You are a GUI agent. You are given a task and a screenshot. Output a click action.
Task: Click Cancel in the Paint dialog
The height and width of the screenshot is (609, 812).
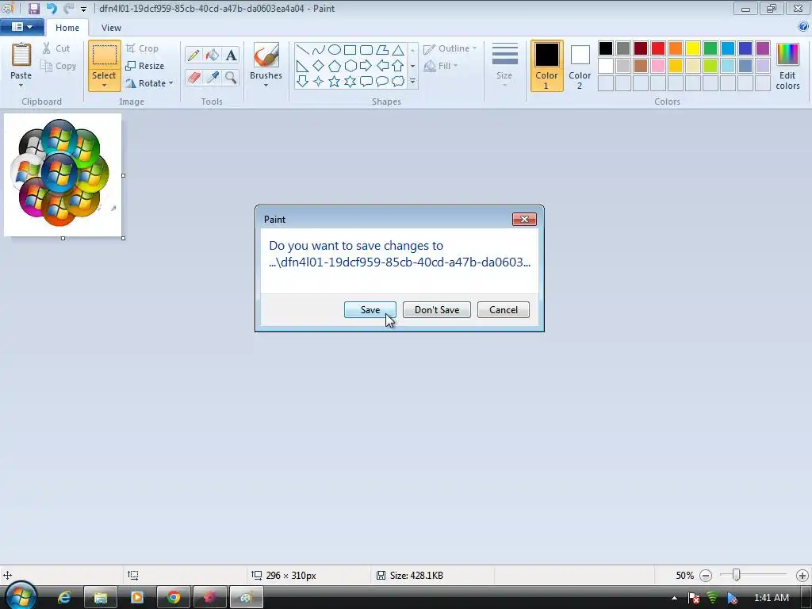click(504, 310)
